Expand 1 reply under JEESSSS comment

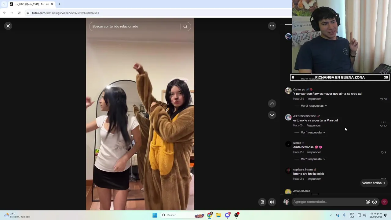[x=313, y=132]
